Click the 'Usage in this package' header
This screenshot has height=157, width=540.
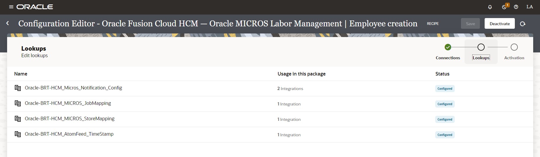coord(301,74)
